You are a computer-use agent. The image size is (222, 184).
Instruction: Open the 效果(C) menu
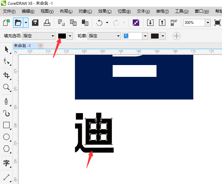click(105, 11)
